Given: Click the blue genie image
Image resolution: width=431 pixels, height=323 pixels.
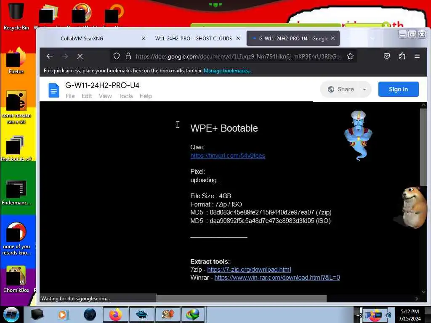Looking at the screenshot, I should 358,135.
